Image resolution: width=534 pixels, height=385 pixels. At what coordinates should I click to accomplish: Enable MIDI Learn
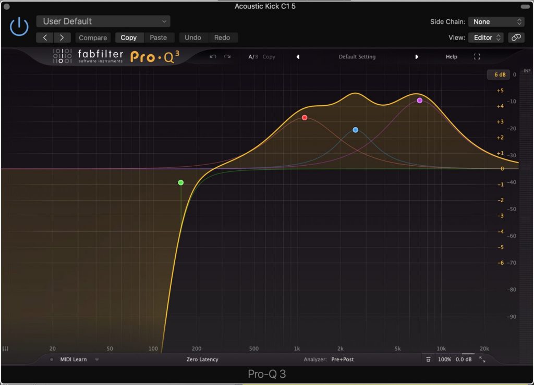pyautogui.click(x=74, y=359)
